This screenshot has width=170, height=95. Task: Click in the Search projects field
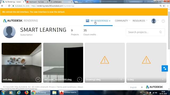coord(145,32)
